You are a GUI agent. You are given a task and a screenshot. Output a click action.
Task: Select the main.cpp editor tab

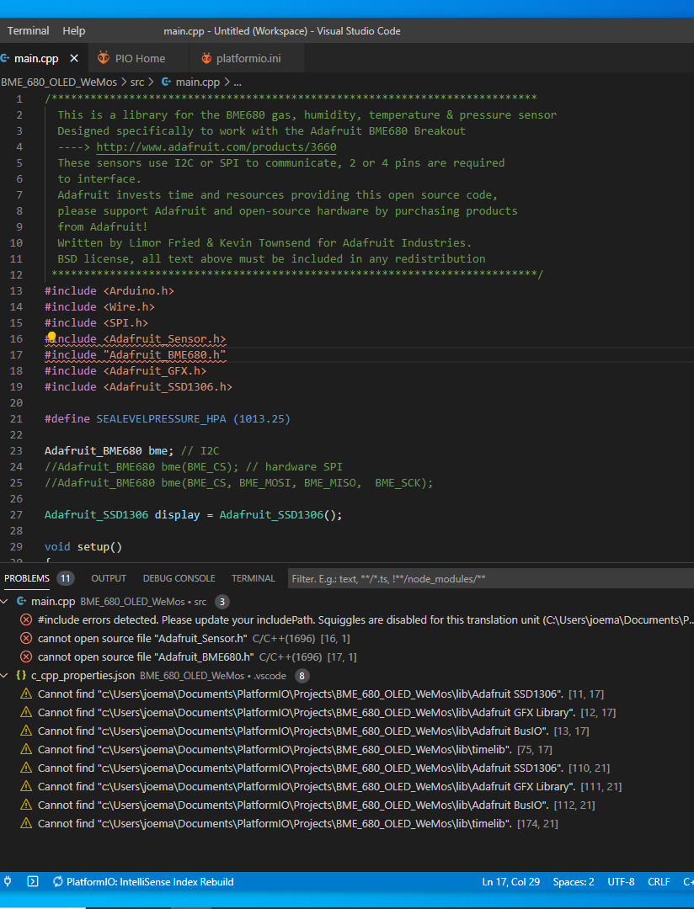click(x=36, y=59)
